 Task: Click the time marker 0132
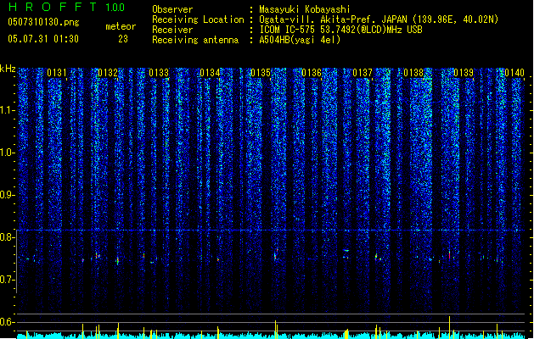coord(108,73)
